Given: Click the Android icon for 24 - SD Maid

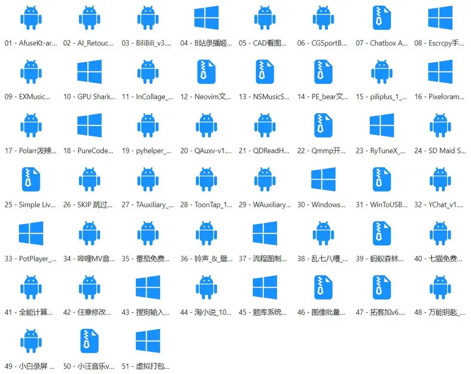Looking at the screenshot, I should (440, 125).
